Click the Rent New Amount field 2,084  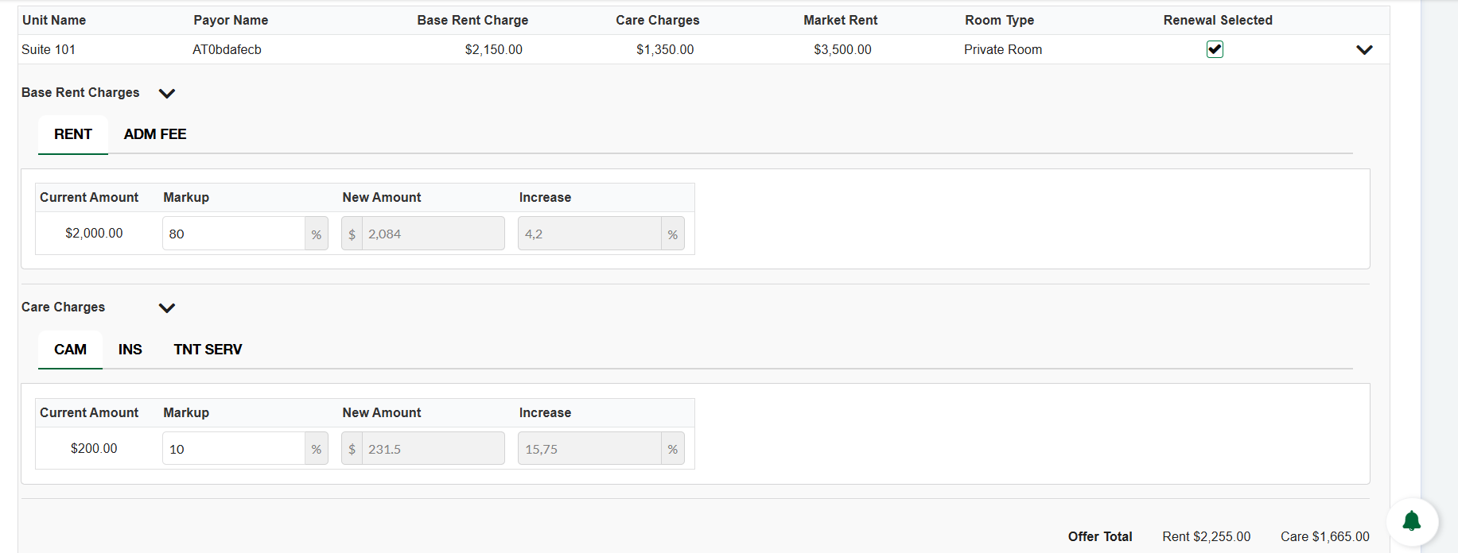click(x=433, y=234)
